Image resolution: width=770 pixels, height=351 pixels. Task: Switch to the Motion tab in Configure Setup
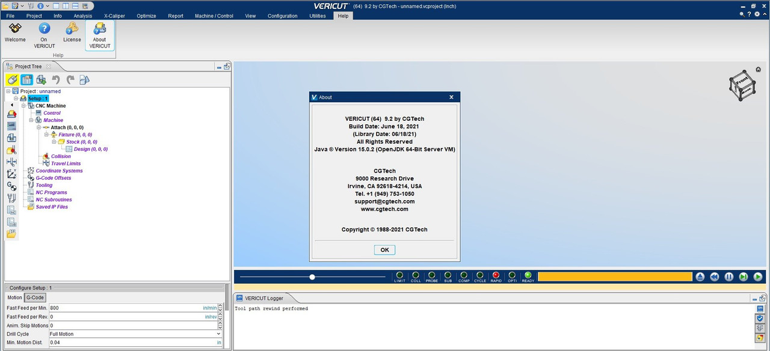[x=14, y=298]
